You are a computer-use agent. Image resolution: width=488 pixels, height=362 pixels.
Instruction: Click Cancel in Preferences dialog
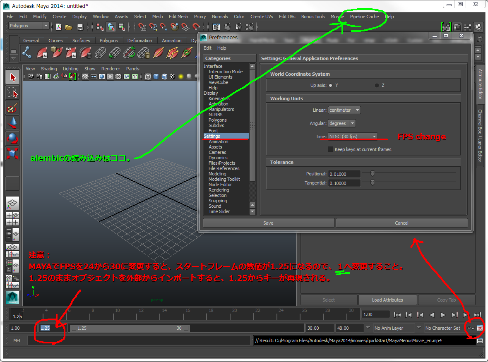(402, 223)
